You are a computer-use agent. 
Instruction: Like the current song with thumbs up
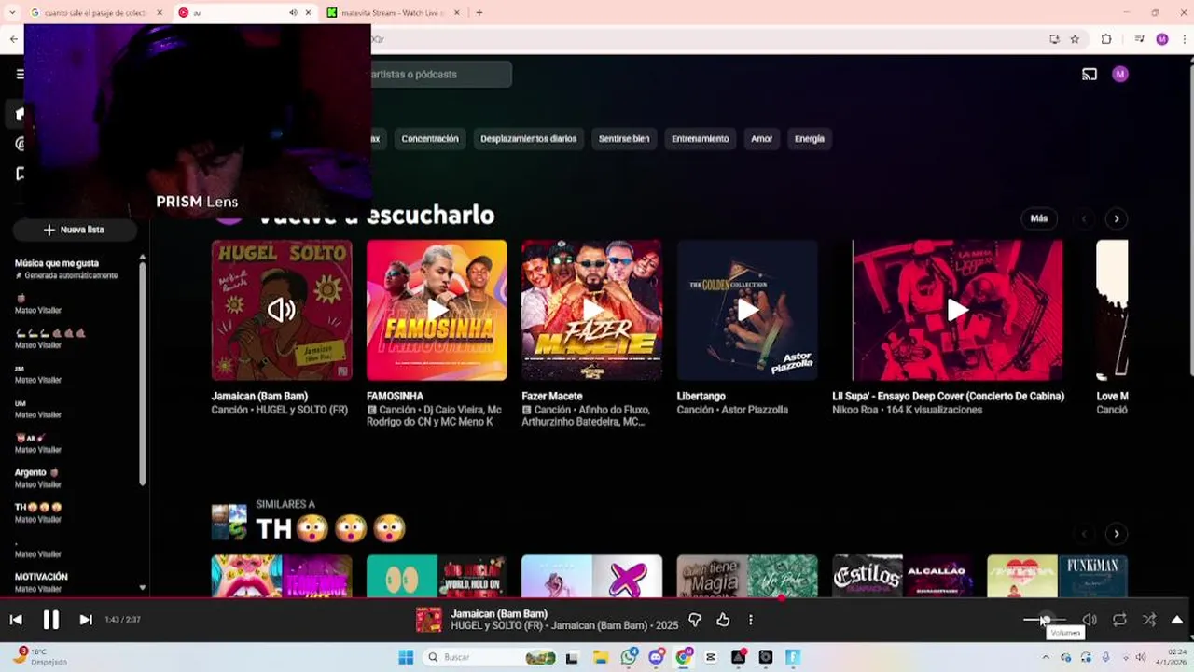pos(723,620)
